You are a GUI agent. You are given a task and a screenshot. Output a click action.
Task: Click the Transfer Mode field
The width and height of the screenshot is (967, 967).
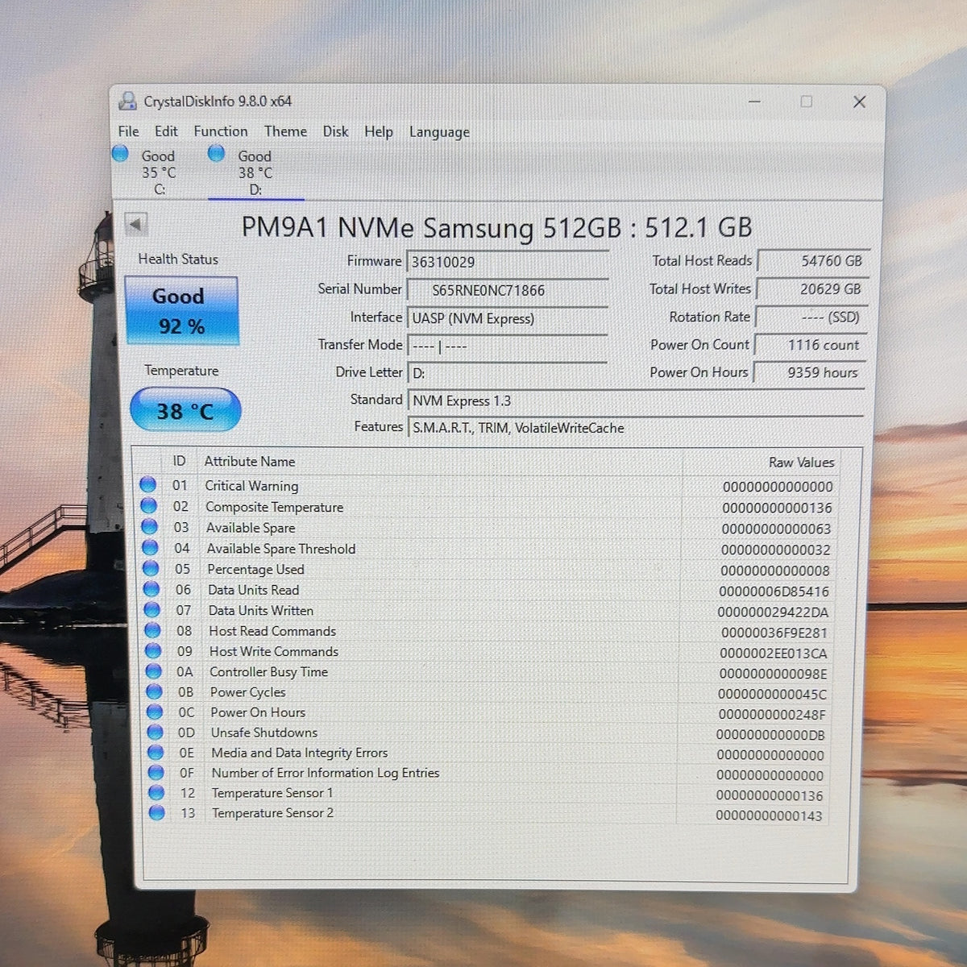click(x=508, y=346)
